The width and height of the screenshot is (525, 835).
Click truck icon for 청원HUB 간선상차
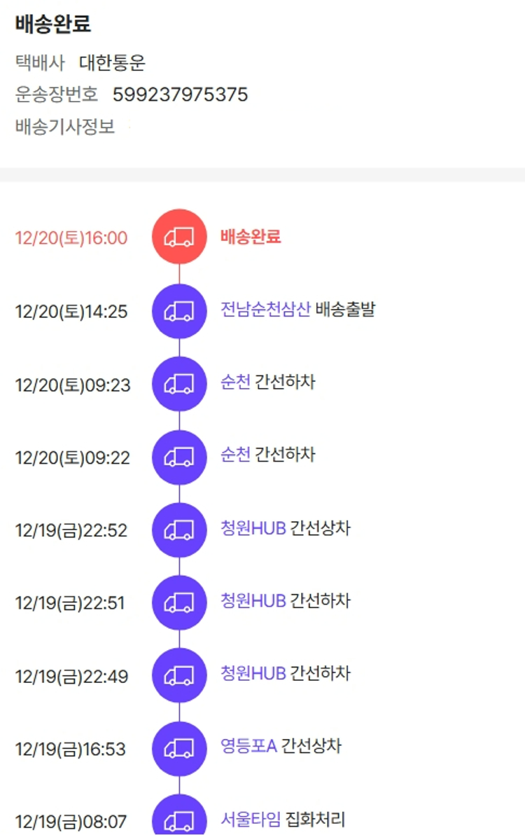point(179,530)
